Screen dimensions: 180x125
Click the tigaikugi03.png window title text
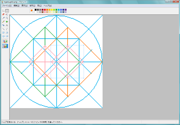tap(15, 2)
